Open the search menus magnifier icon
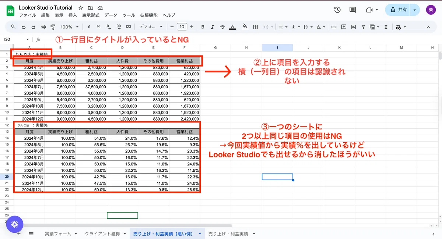442x239 pixels. [13, 27]
